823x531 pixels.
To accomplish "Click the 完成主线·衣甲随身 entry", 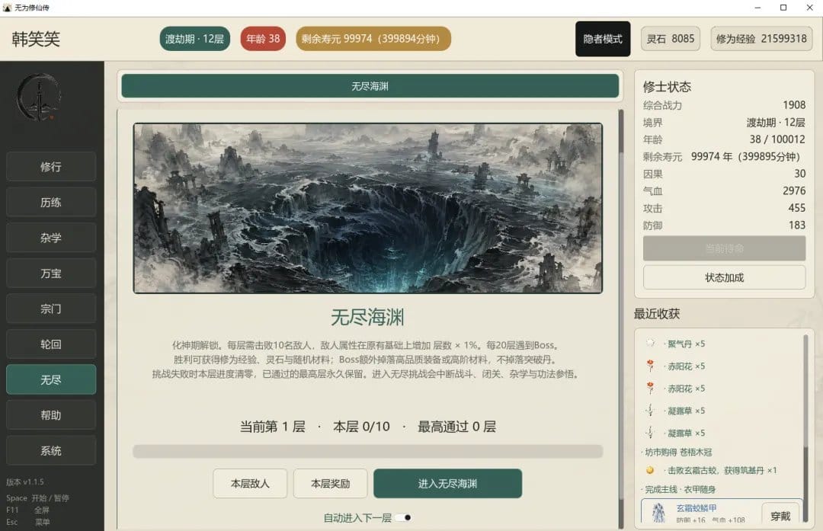I will pos(679,489).
